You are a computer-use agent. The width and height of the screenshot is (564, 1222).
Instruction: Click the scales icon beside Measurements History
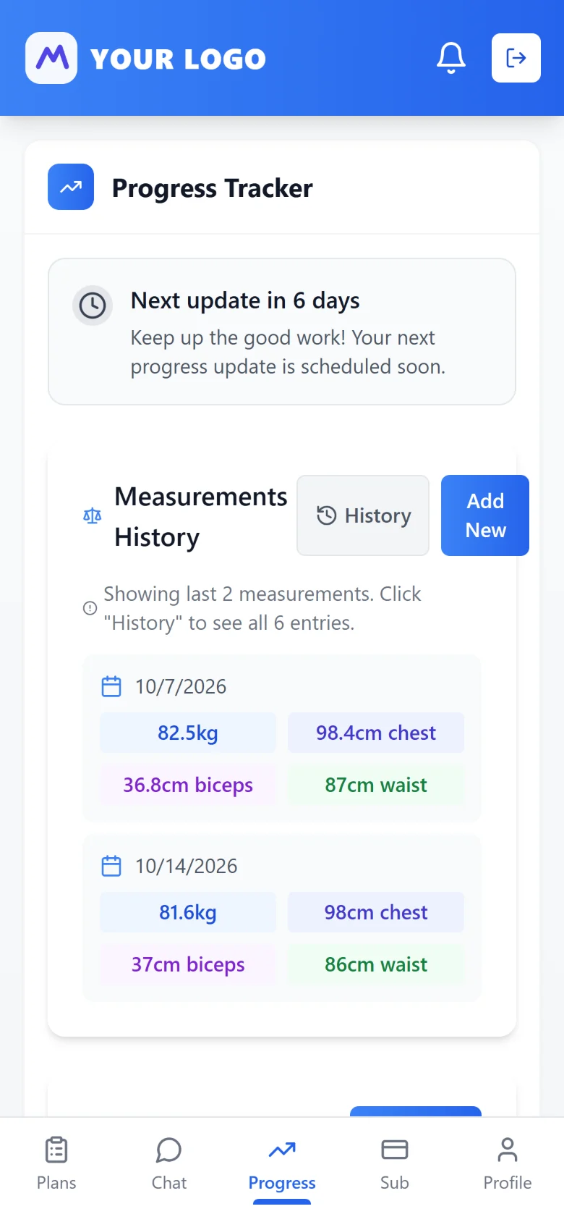point(92,516)
